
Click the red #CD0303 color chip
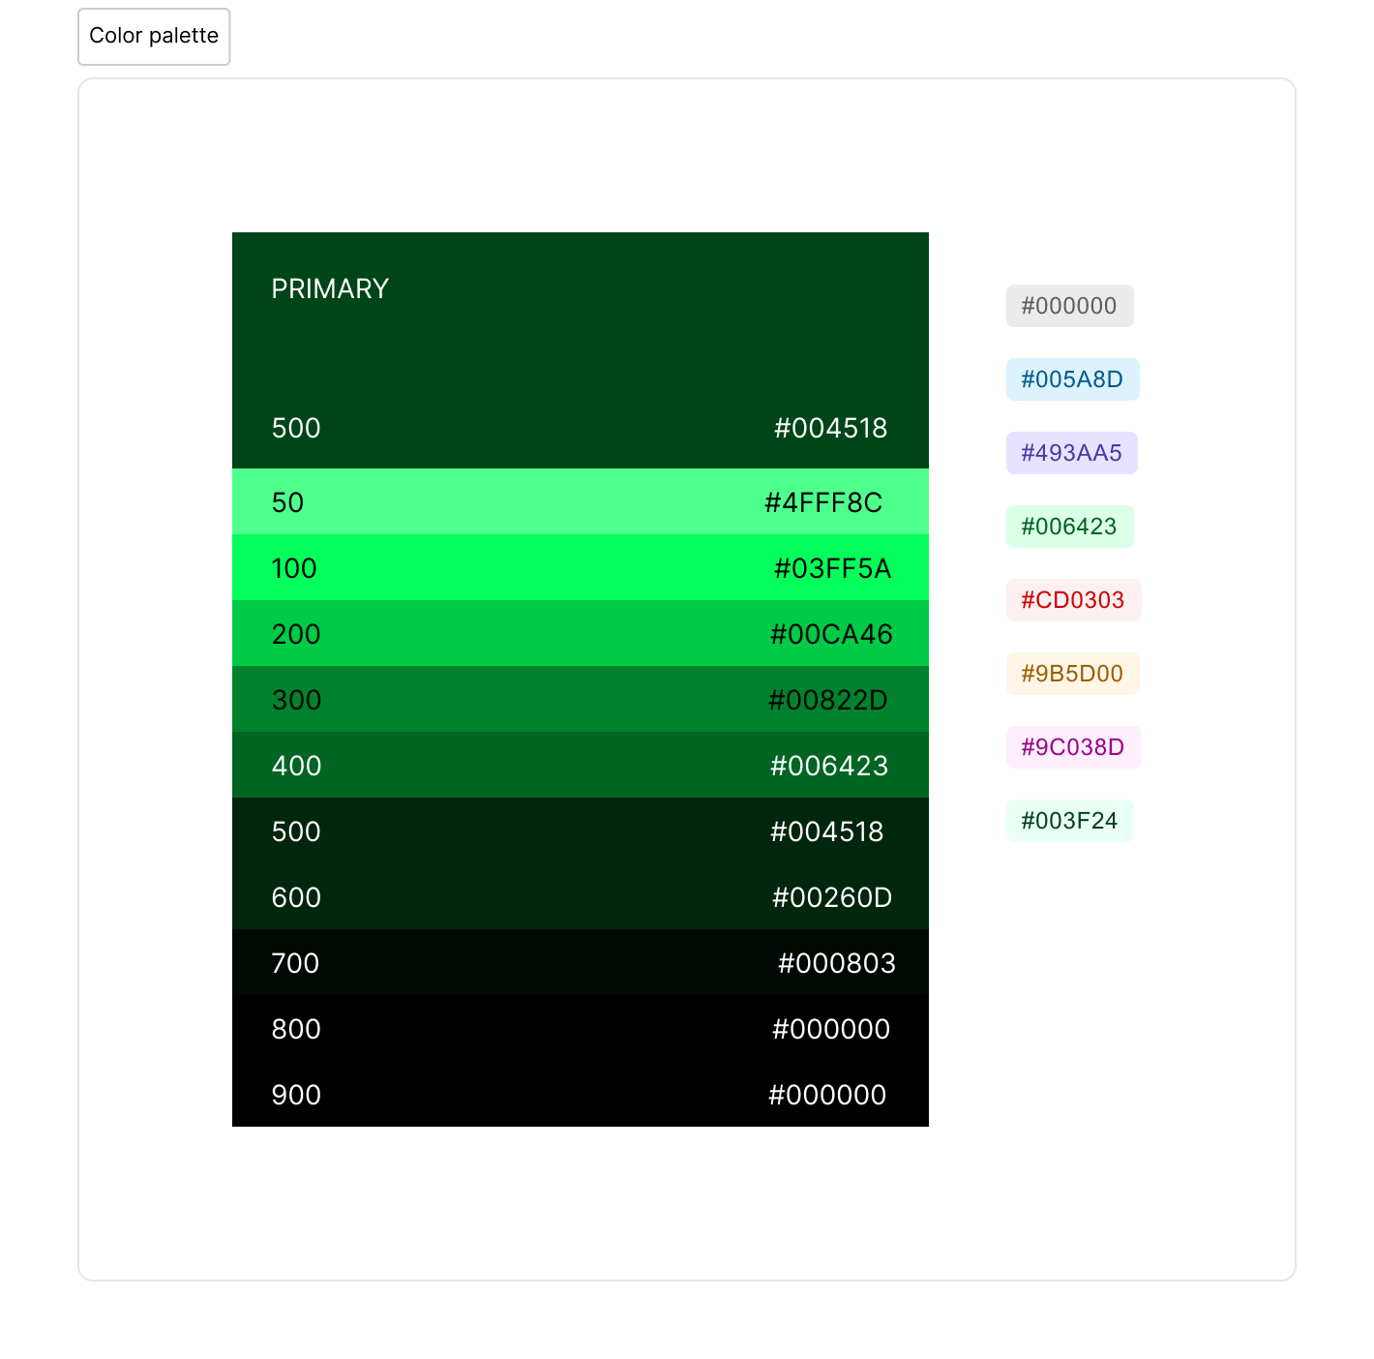click(1073, 600)
